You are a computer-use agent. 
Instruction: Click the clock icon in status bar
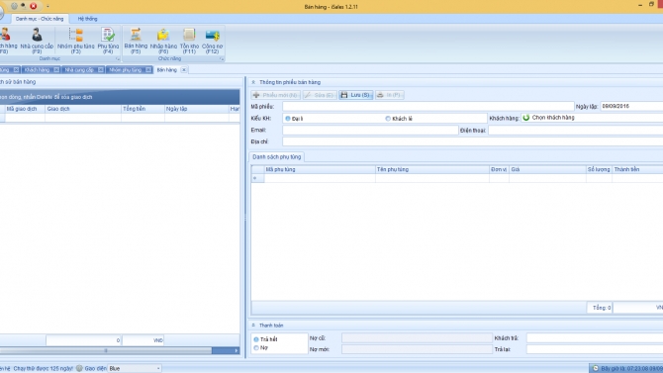tap(596, 368)
